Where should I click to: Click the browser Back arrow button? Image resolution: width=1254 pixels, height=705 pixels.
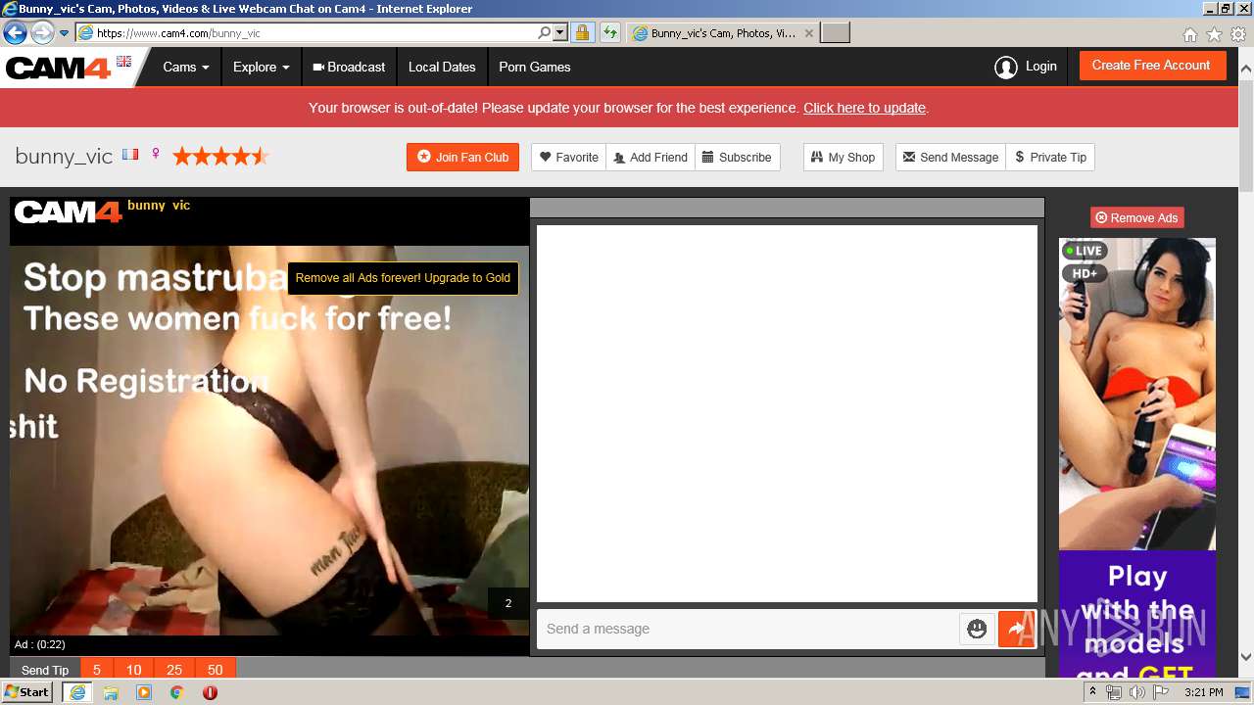(15, 32)
